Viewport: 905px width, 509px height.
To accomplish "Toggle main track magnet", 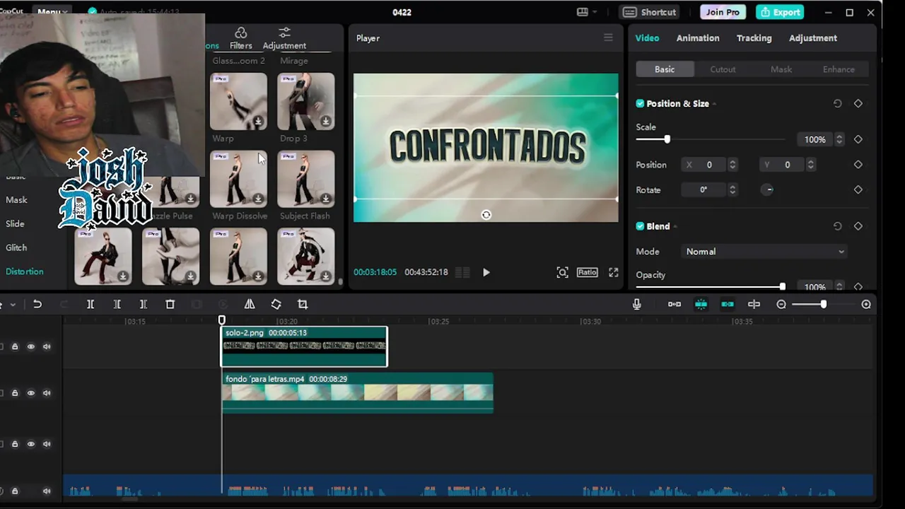I will (675, 304).
